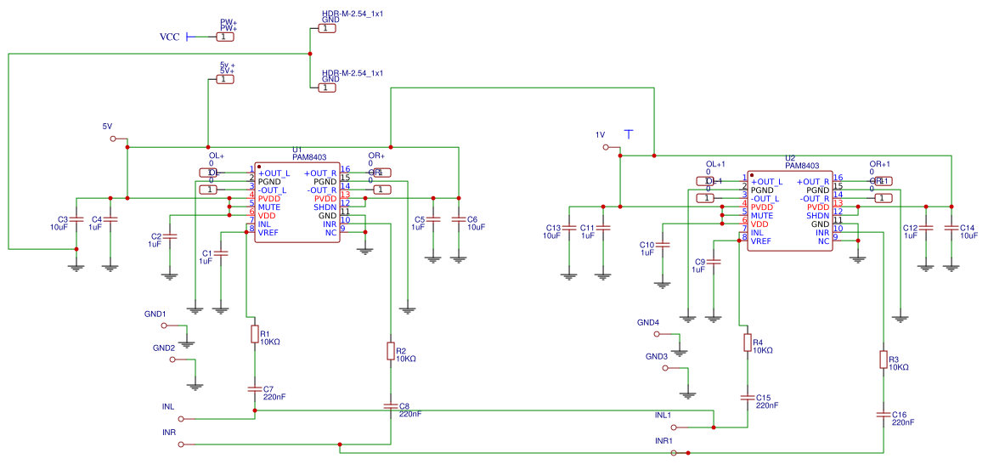Click capacitor C8 symbol

(x=391, y=406)
